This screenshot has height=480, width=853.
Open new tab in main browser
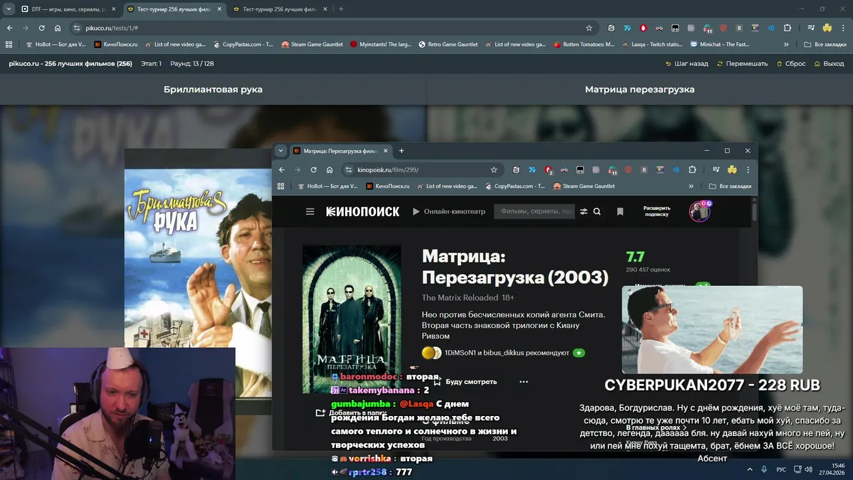coord(341,9)
